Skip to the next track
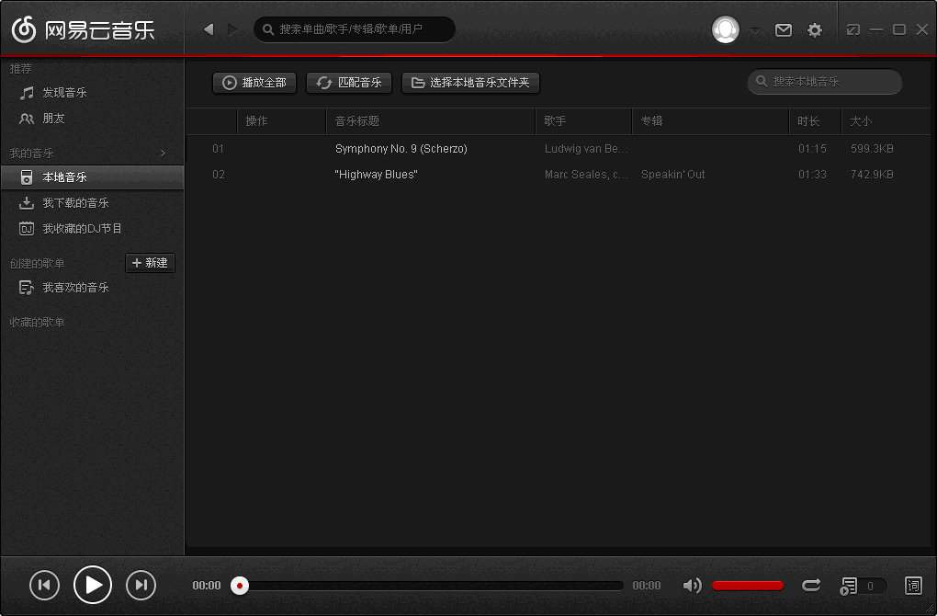The image size is (937, 616). (141, 585)
